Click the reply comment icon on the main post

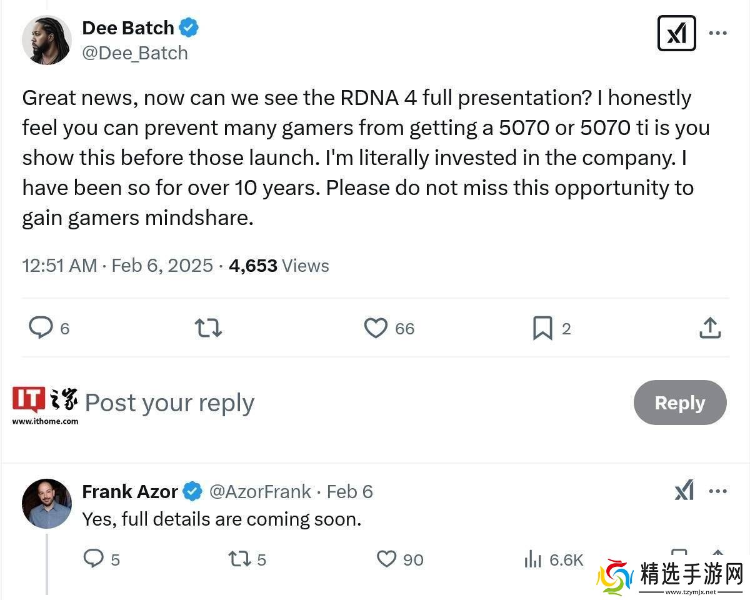point(41,327)
